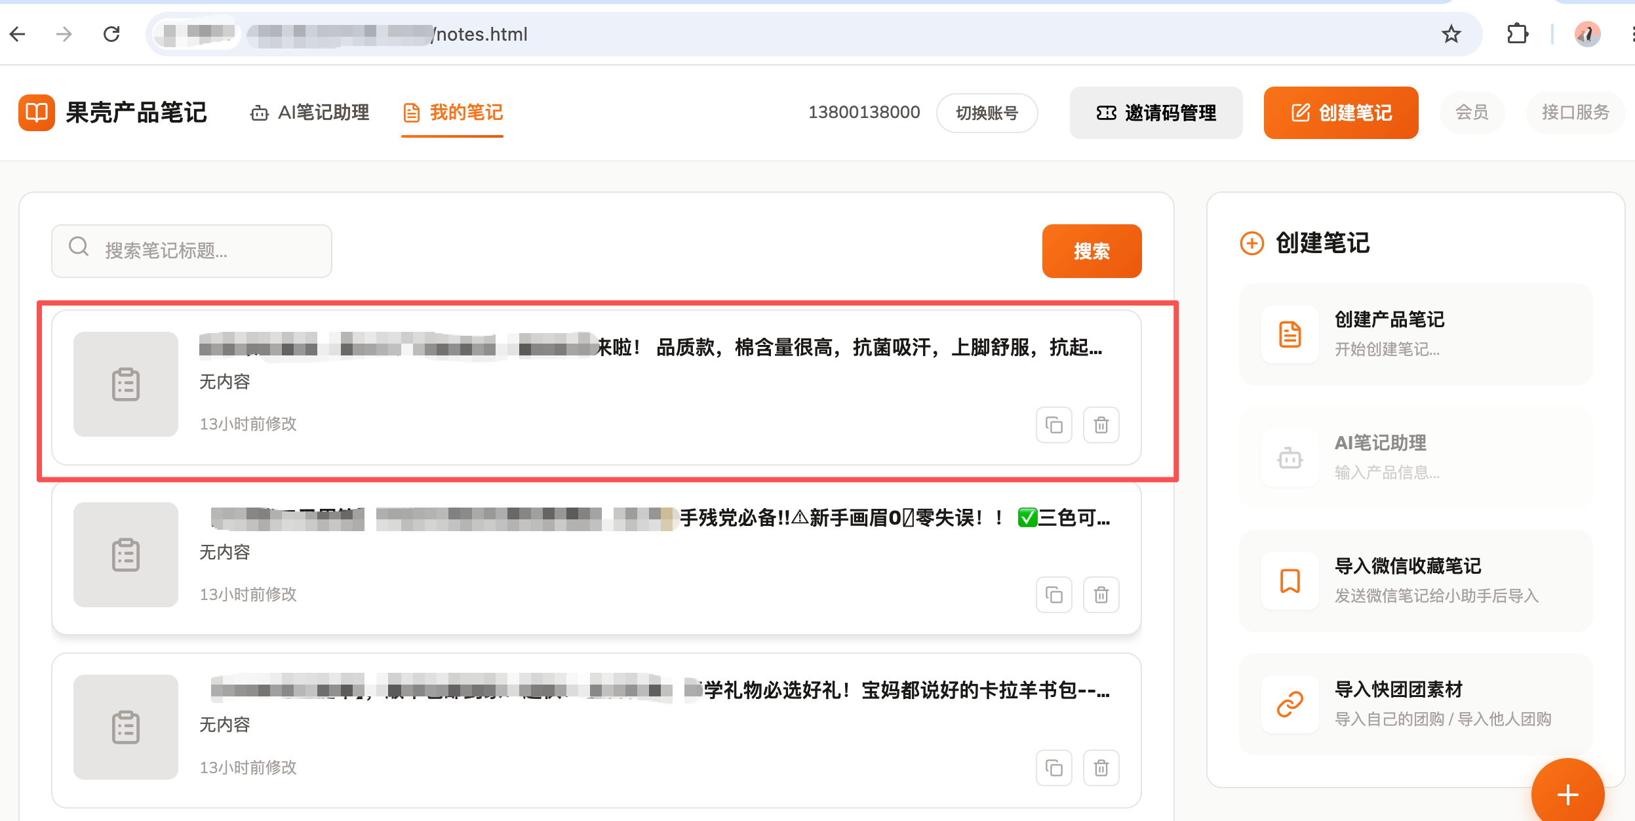Focus the 搜索笔记标题 search field

(191, 250)
